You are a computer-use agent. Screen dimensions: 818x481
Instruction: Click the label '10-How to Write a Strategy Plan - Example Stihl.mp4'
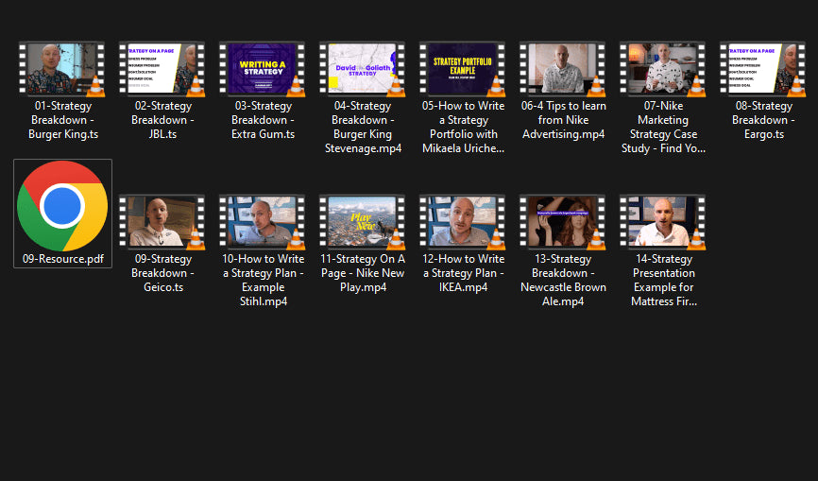pos(263,280)
